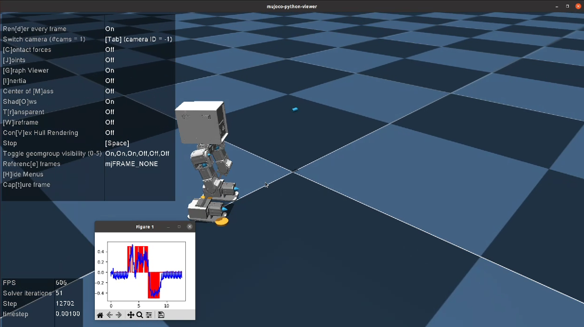The height and width of the screenshot is (327, 584).
Task: Click the 'Step' label in stats overlay
Action: click(x=10, y=304)
